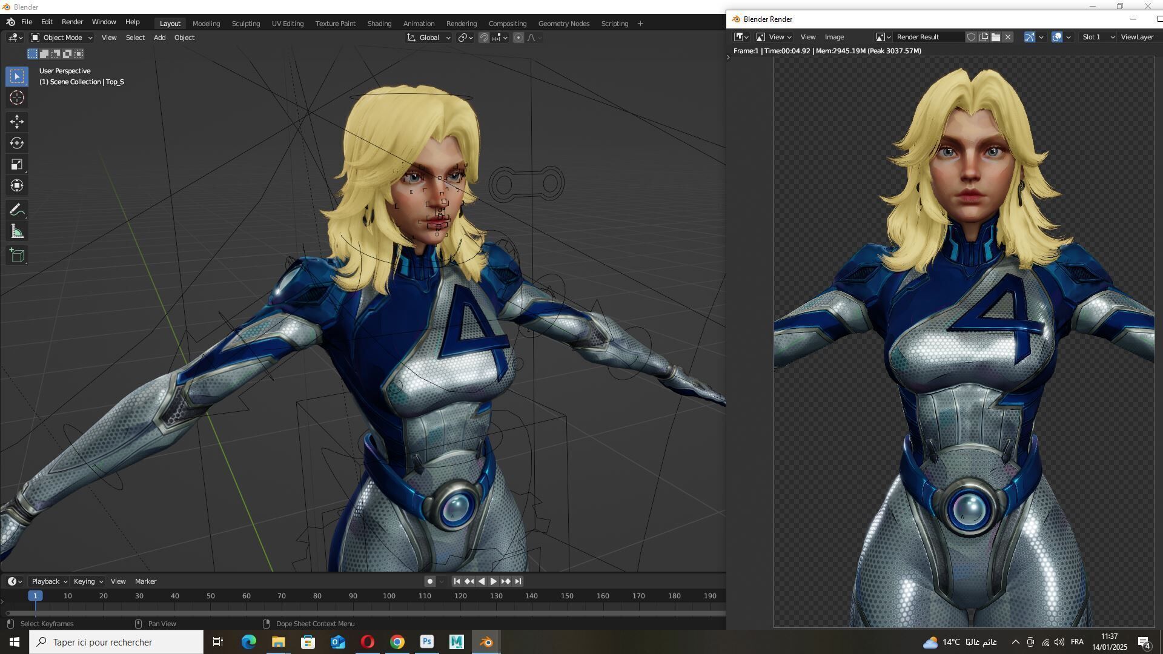
Task: Open the Image menu in Render window
Action: click(x=834, y=38)
